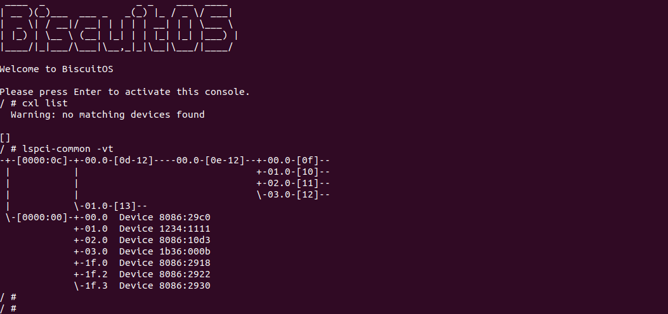Image resolution: width=668 pixels, height=314 pixels.
Task: Select the [0000:00] root bus node
Action: click(39, 217)
